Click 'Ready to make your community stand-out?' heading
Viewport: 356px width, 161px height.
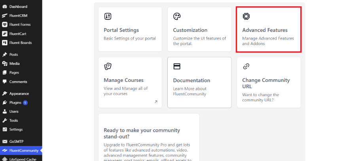click(142, 133)
